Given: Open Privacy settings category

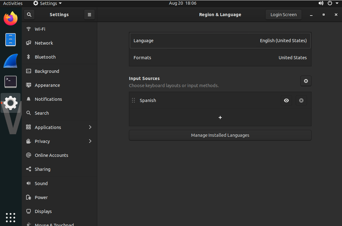Looking at the screenshot, I should click(59, 141).
